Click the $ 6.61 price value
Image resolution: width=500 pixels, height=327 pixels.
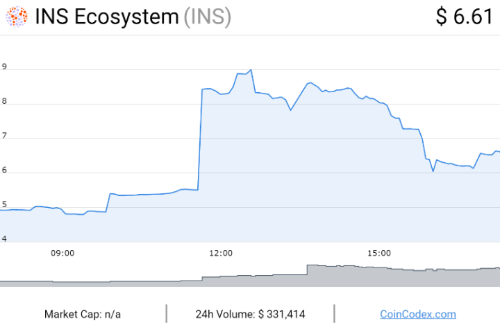pos(465,16)
